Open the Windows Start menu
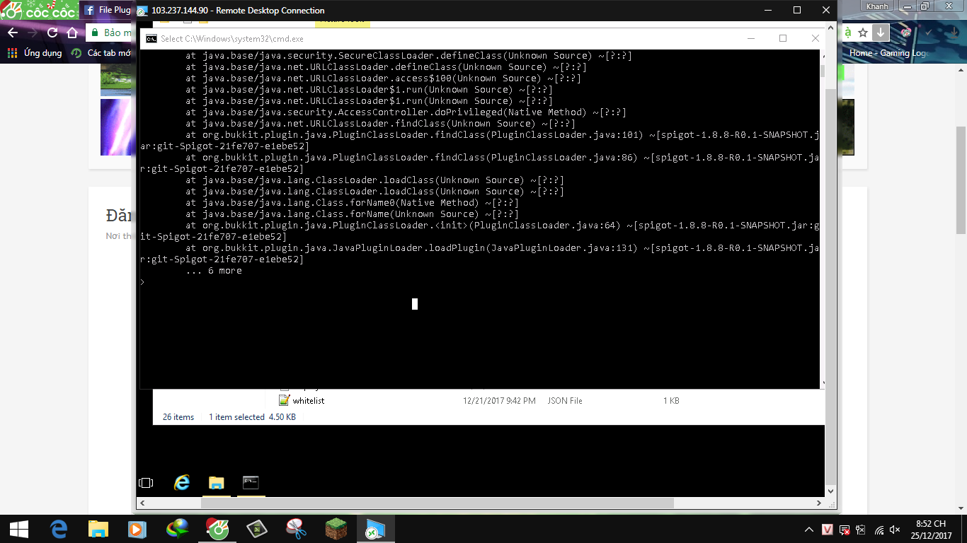Viewport: 967px width, 543px height. (x=19, y=529)
